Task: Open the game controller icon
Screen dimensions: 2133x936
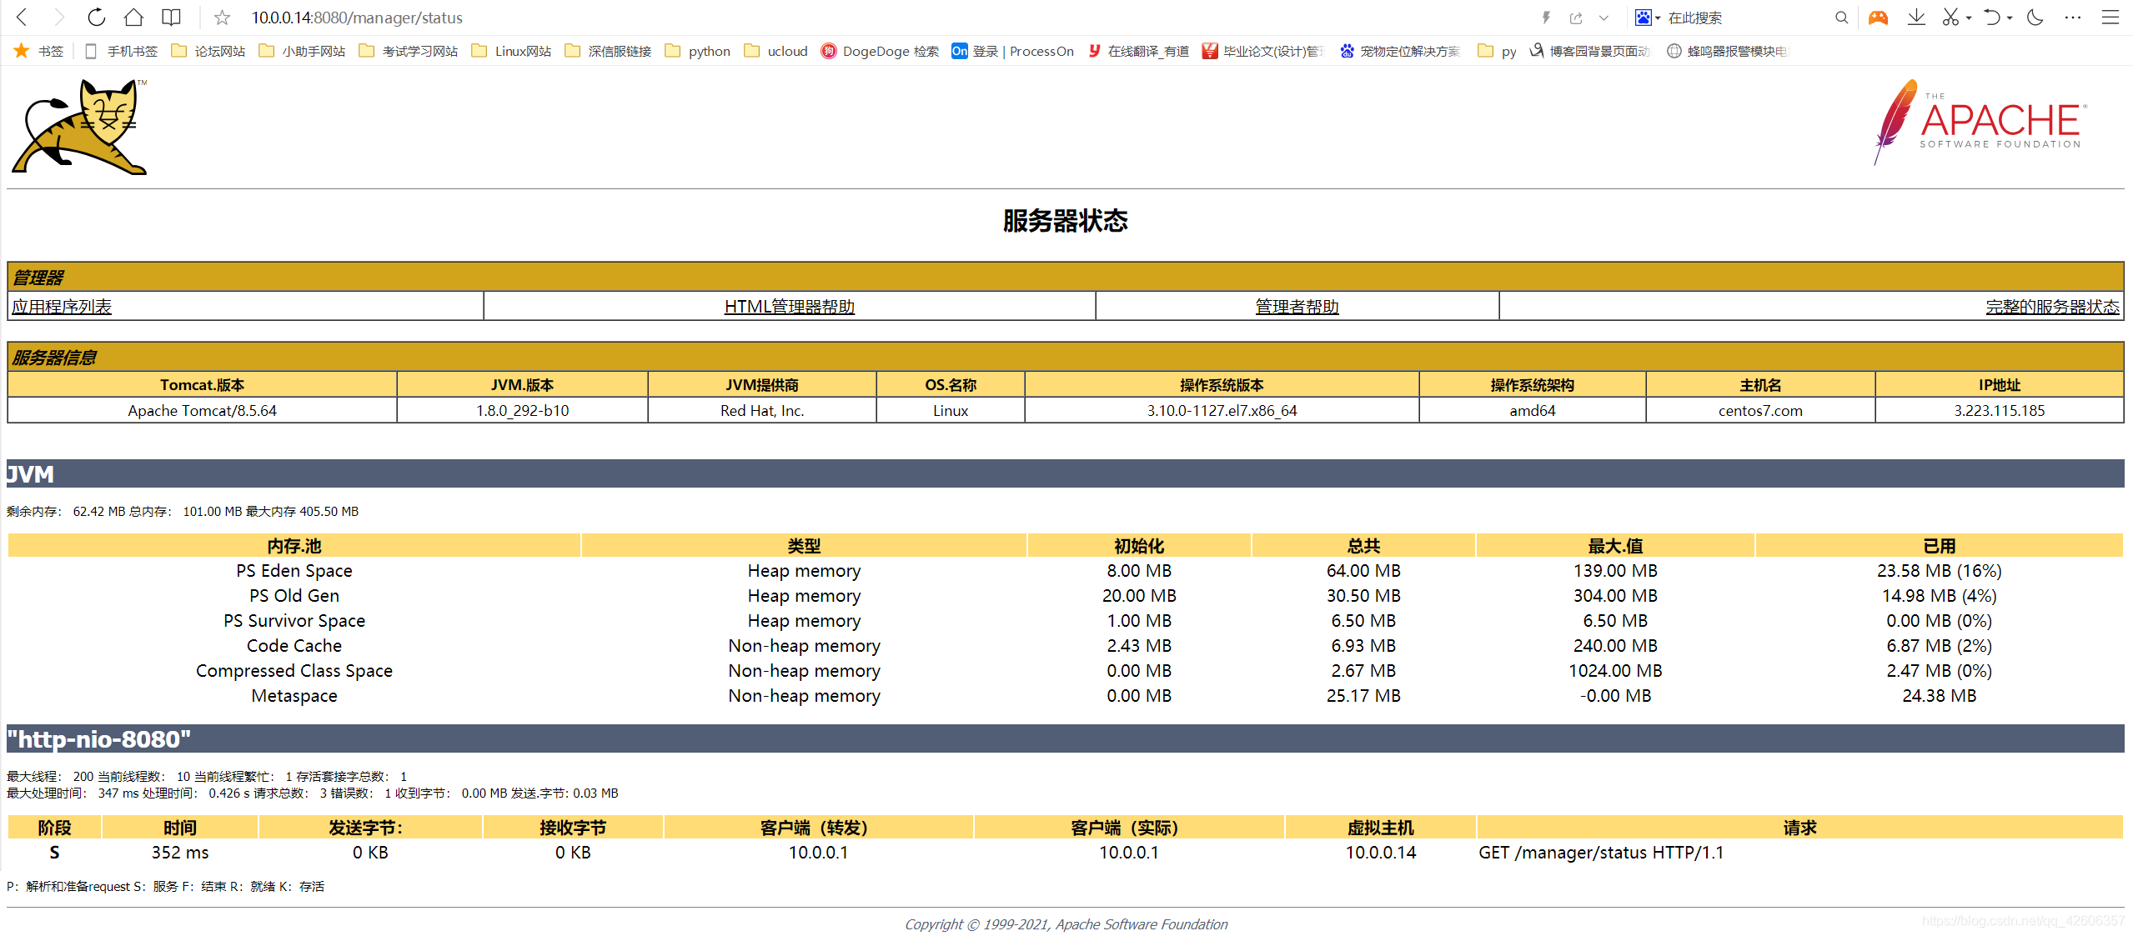Action: click(1878, 18)
